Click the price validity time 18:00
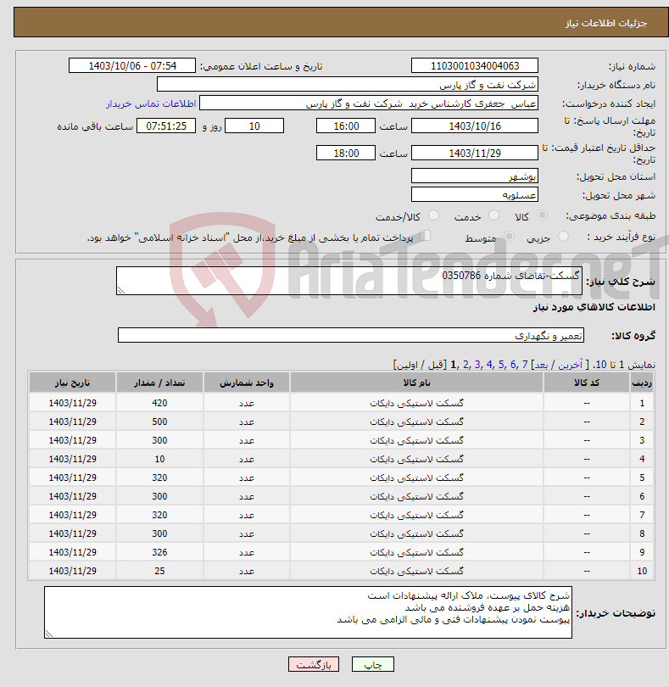This screenshot has height=687, width=669. tap(346, 153)
